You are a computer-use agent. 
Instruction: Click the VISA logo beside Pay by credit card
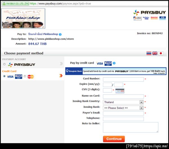pos(100,63)
